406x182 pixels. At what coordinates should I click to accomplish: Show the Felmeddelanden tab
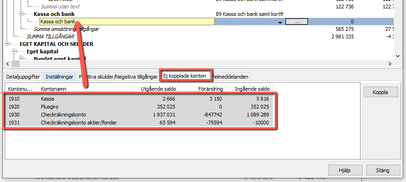(230, 77)
